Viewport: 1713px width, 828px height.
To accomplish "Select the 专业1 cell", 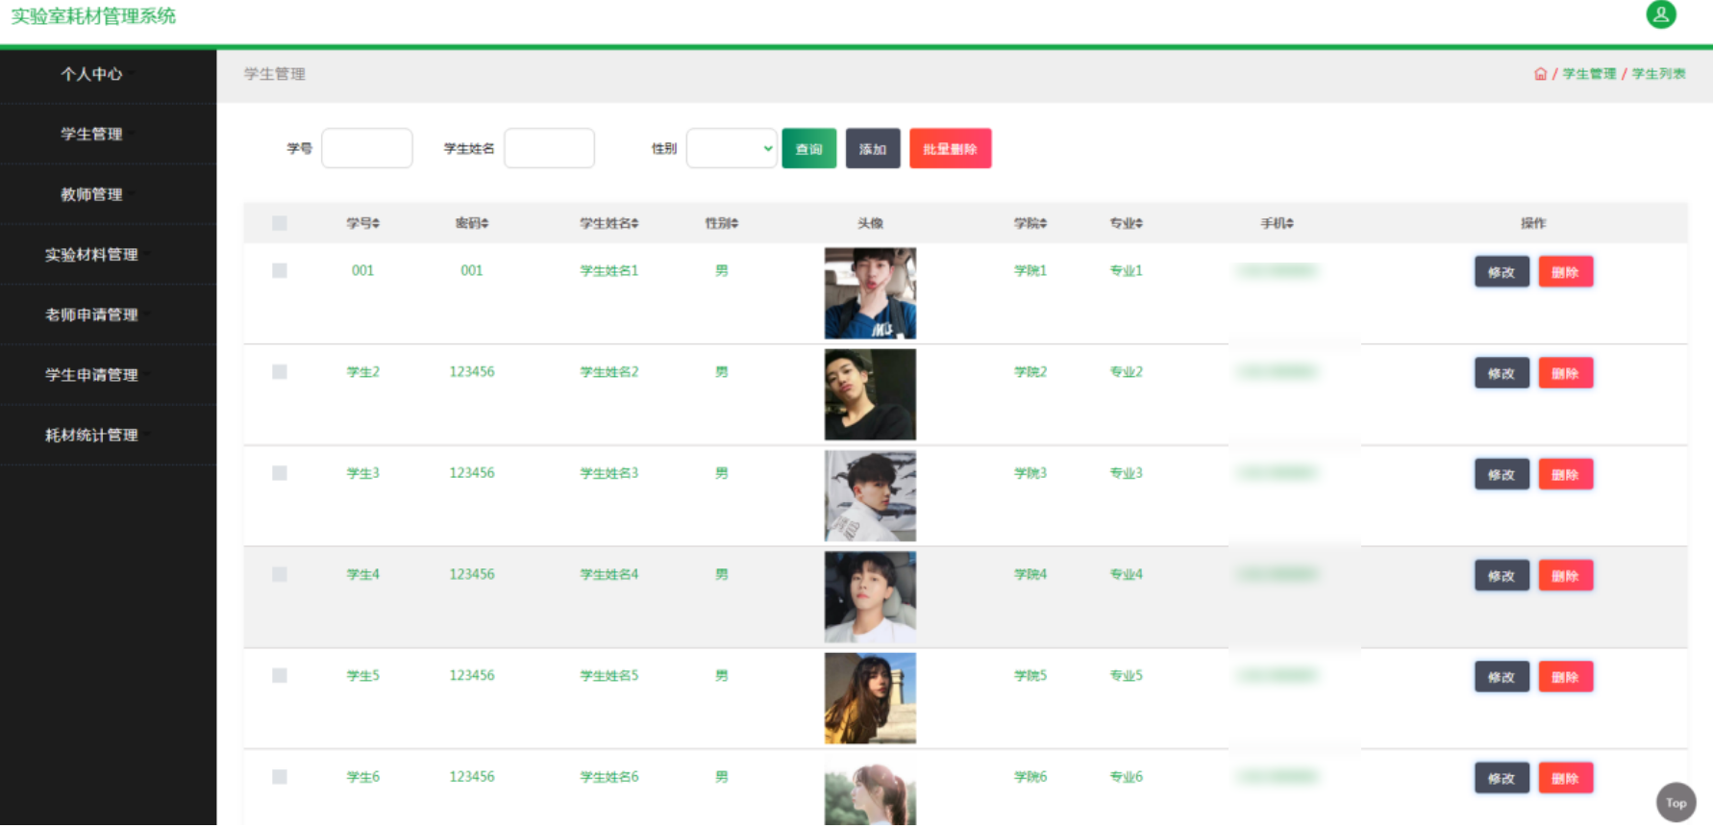I will tap(1127, 271).
